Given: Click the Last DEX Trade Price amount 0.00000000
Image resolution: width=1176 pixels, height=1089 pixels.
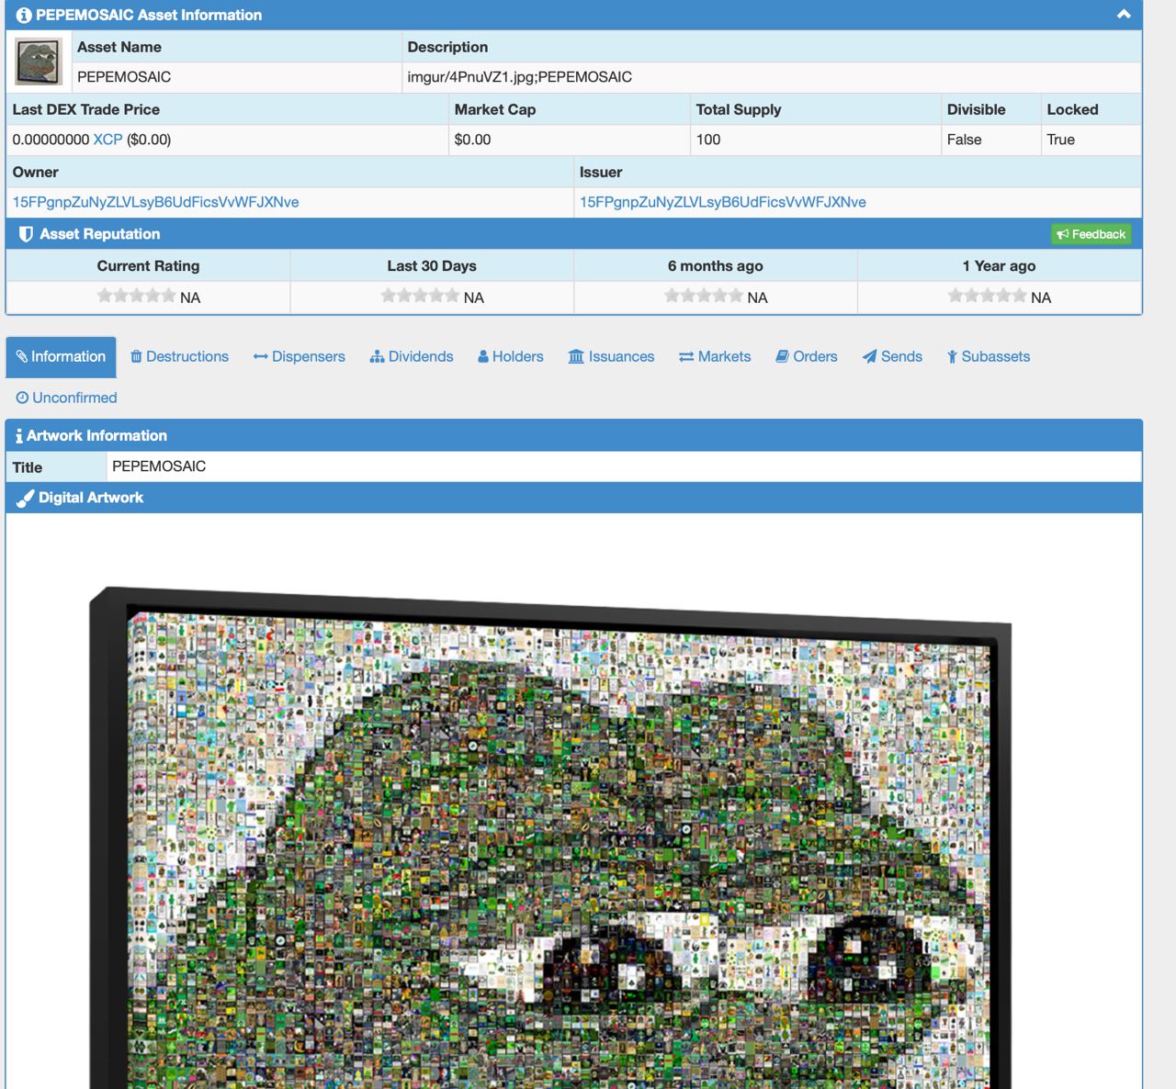Looking at the screenshot, I should tap(51, 140).
